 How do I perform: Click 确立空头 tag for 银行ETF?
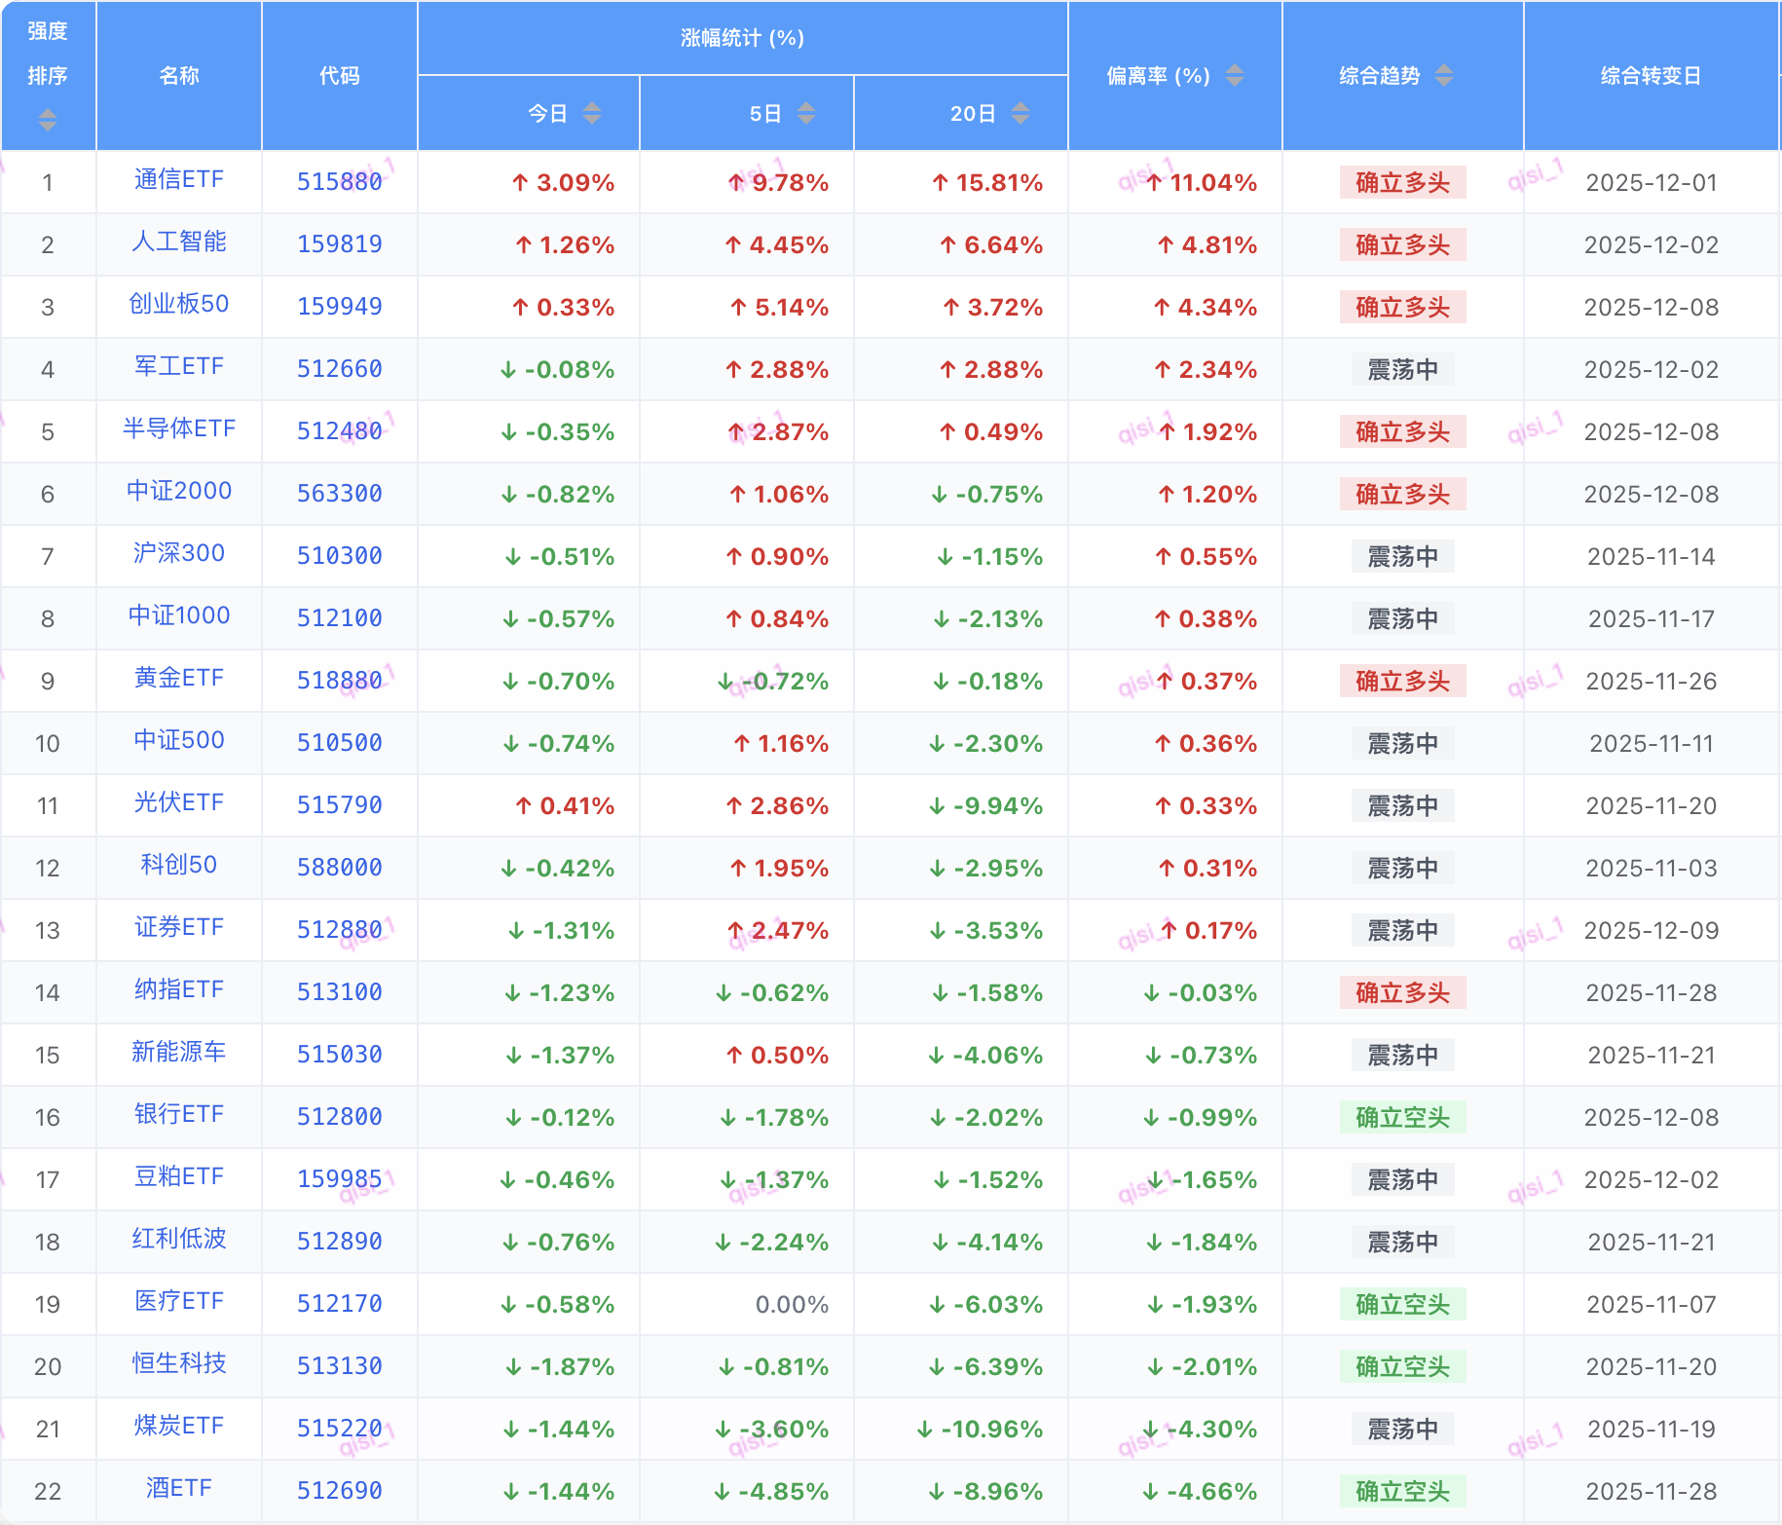pos(1402,1117)
